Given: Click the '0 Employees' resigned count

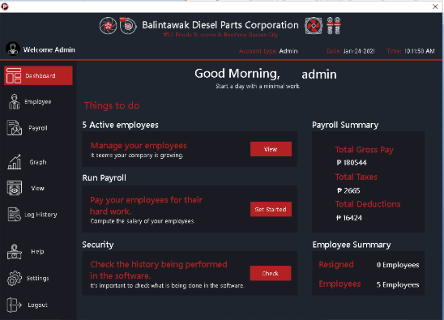Looking at the screenshot, I should click(x=398, y=265).
